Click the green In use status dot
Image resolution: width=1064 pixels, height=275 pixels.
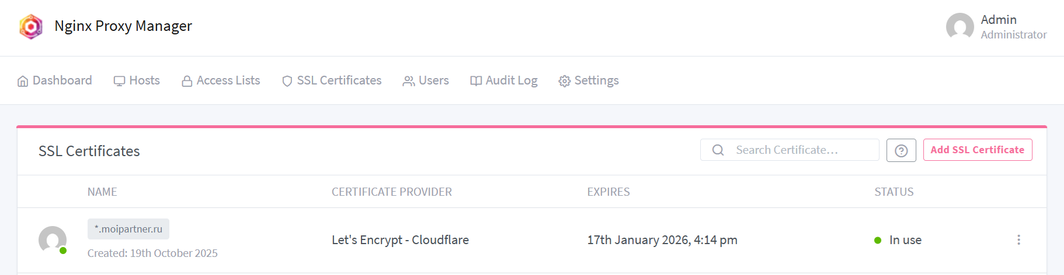coord(877,240)
